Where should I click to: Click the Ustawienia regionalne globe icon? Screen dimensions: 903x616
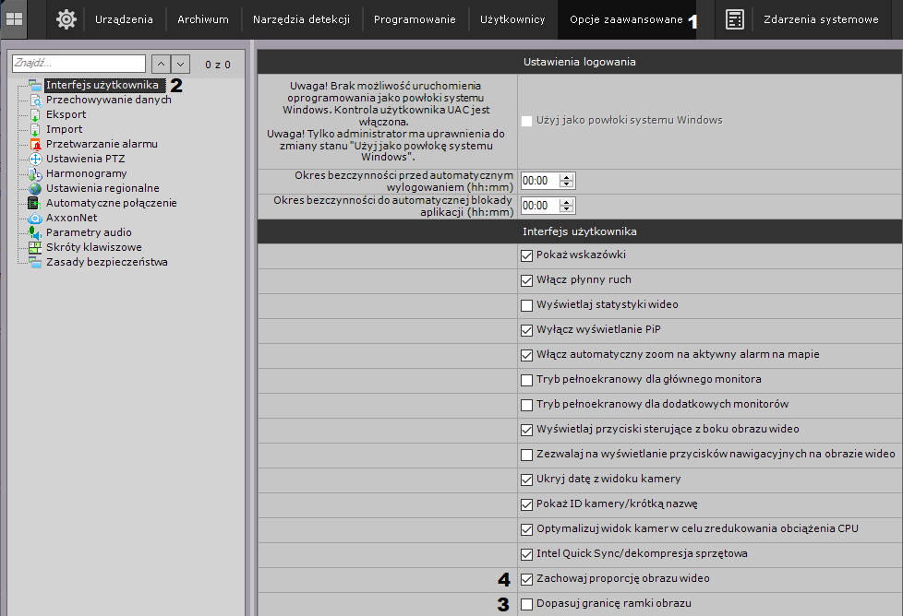point(35,188)
